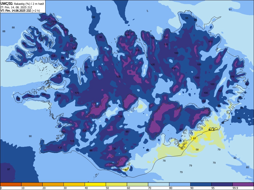
Task: Select the medium blue 90–95 legend swatch
Action: (x=201, y=184)
